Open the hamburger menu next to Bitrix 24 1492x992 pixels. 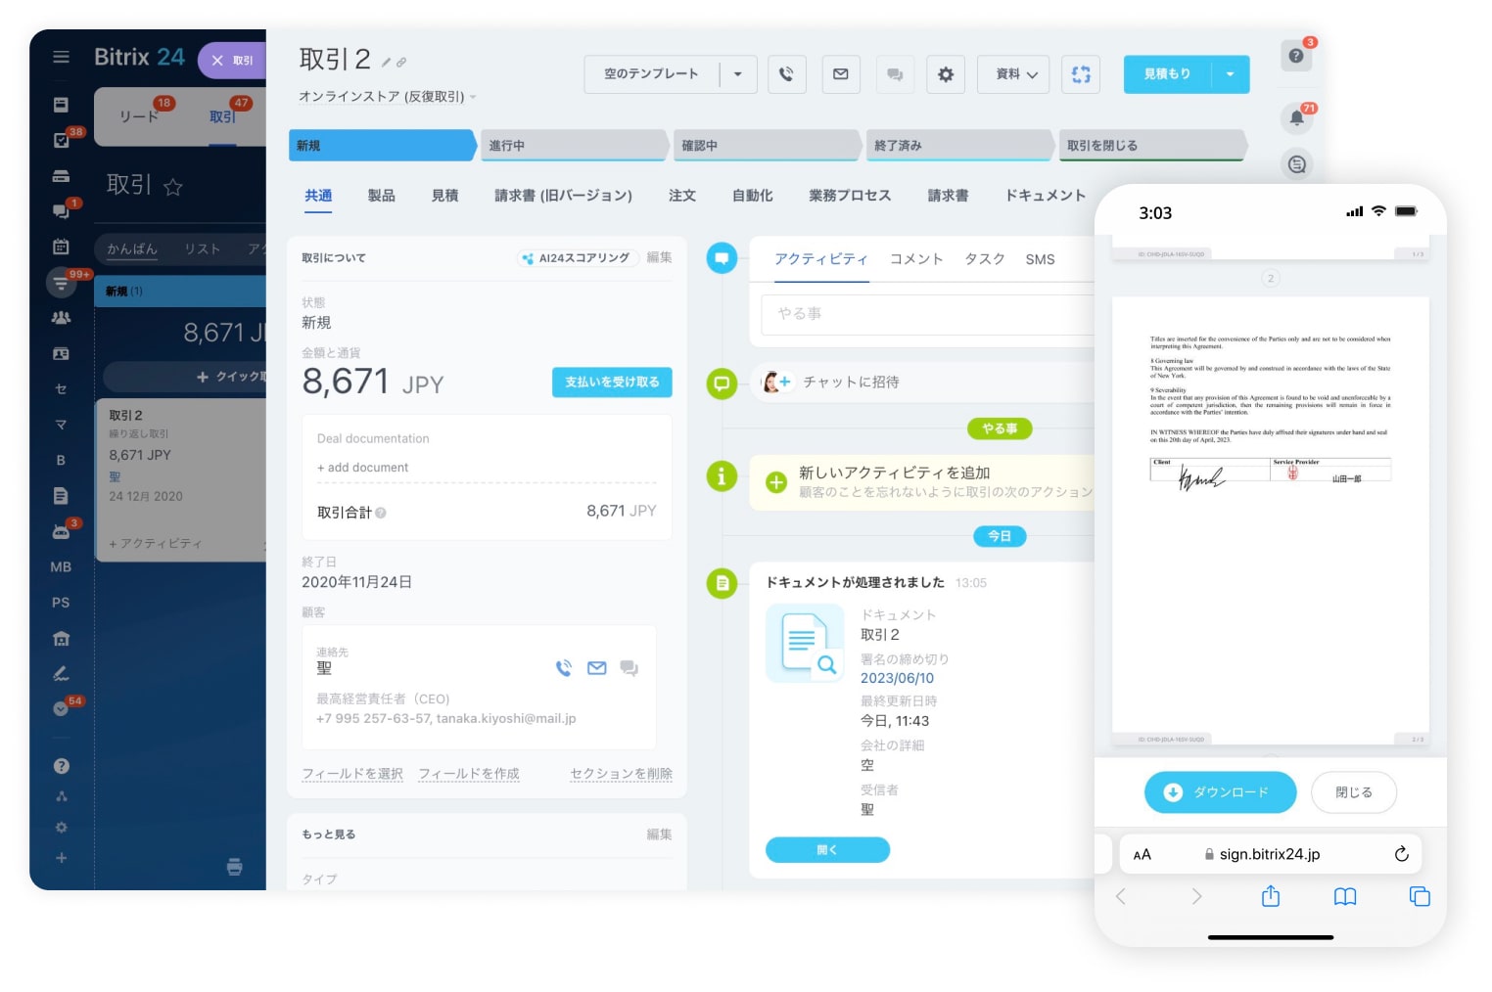point(61,57)
